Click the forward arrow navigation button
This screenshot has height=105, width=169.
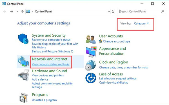click(x=12, y=12)
